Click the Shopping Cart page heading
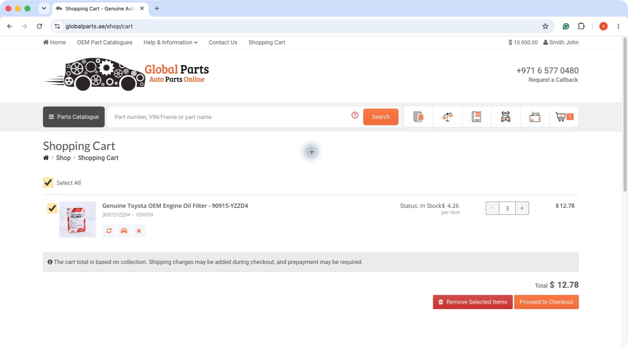628x349 pixels. tap(79, 146)
